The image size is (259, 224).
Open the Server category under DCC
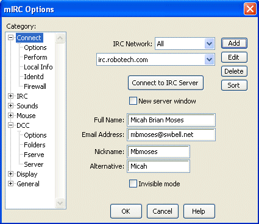(34, 164)
